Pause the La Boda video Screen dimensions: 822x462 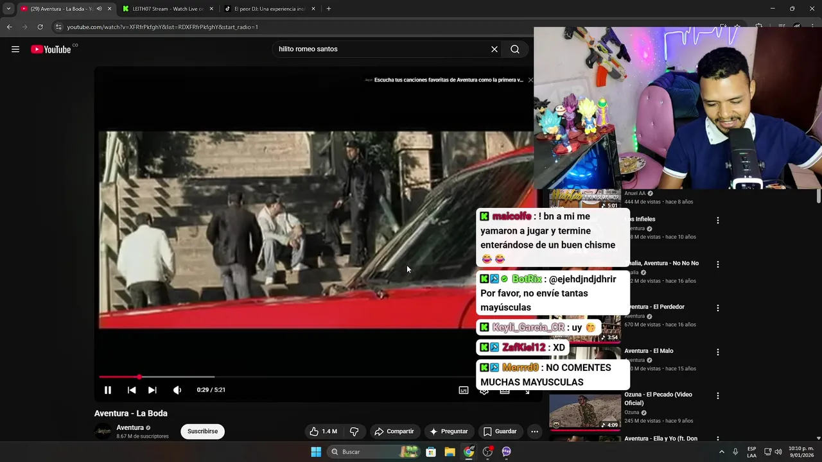click(108, 390)
